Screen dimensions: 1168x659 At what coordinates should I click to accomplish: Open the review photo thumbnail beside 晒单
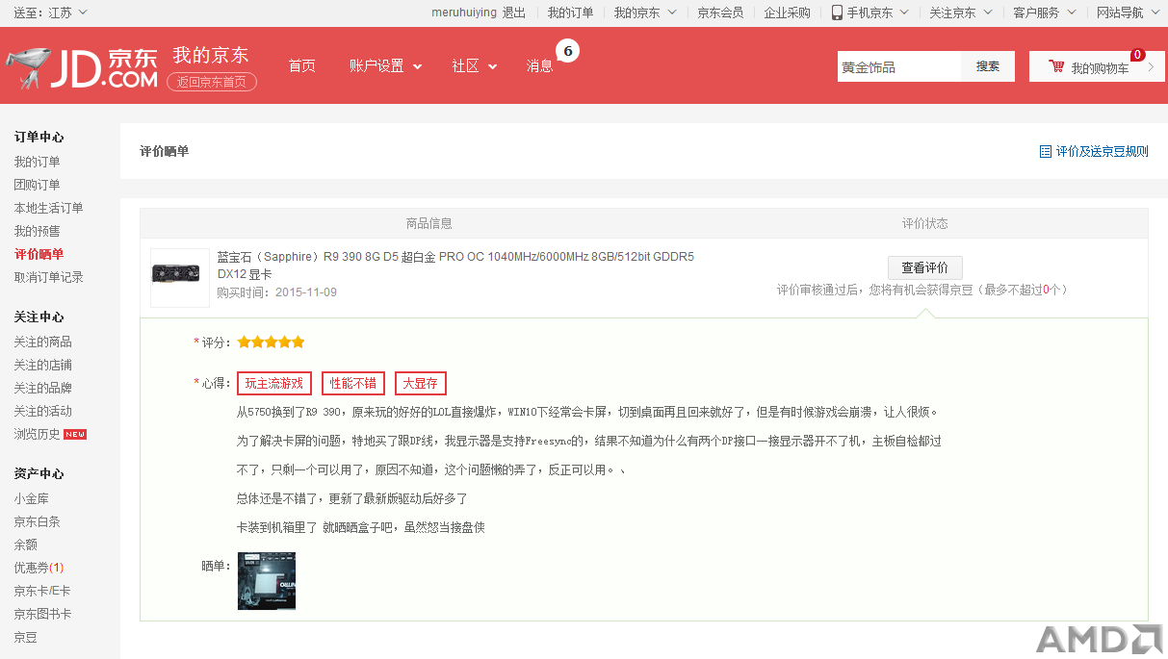click(x=267, y=581)
